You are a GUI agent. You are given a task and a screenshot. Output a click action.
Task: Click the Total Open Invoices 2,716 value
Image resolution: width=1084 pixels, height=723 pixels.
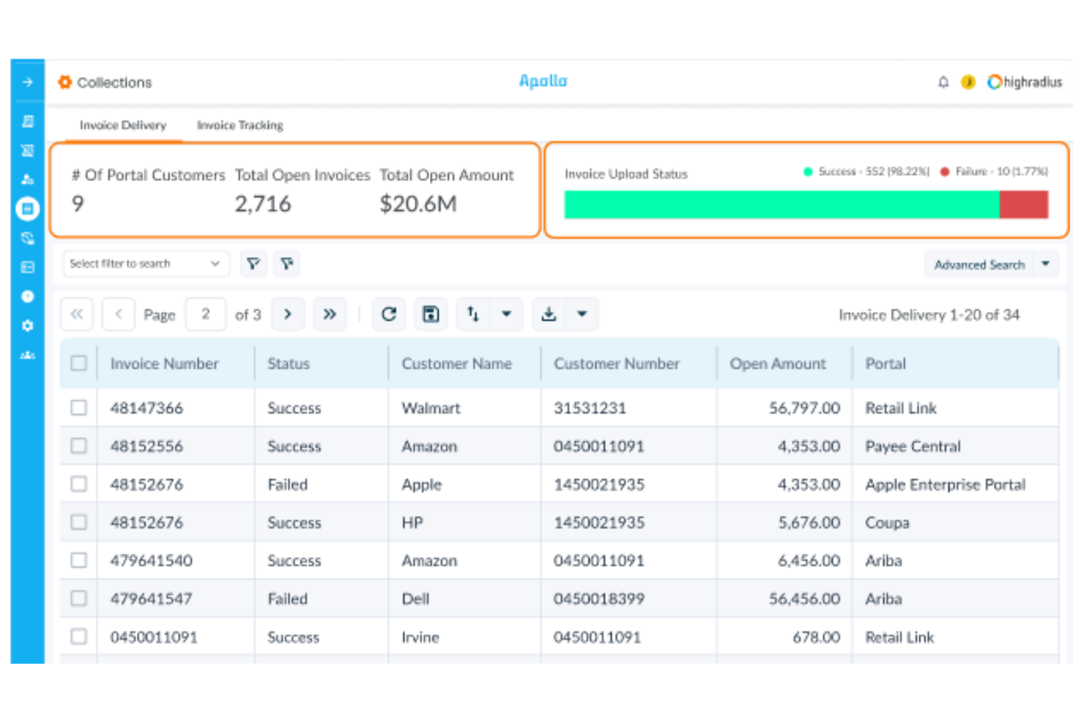[263, 204]
